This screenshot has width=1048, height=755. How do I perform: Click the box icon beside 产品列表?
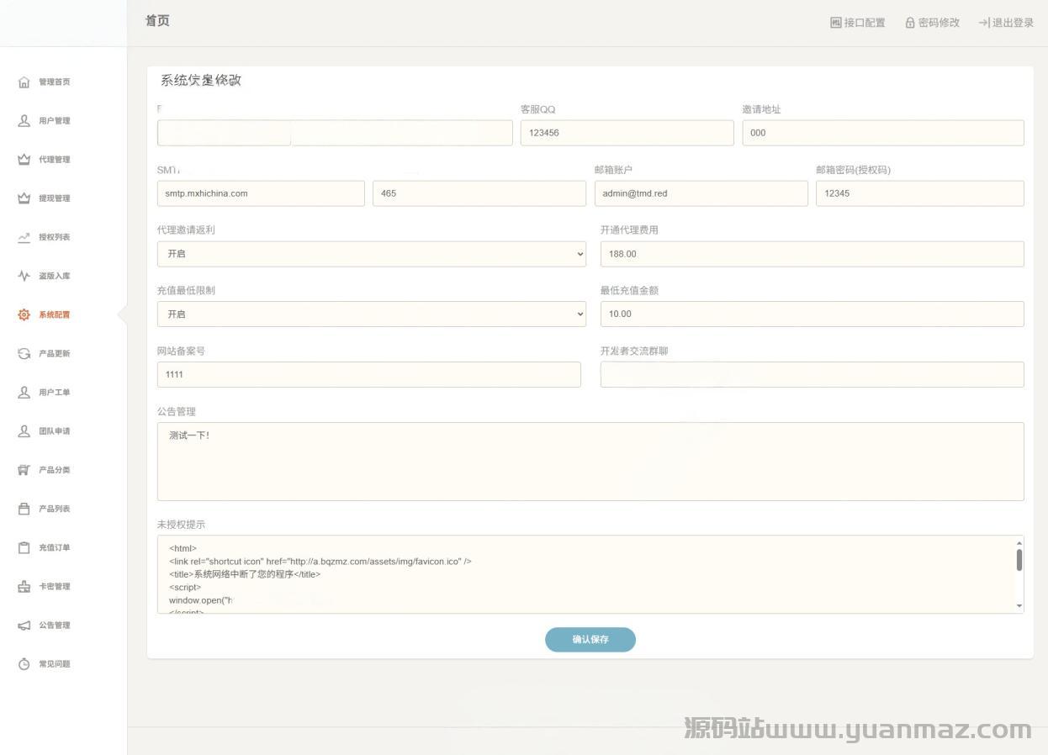click(x=24, y=509)
